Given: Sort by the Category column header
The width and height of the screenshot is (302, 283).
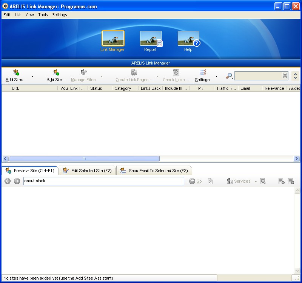Looking at the screenshot, I should 125,88.
